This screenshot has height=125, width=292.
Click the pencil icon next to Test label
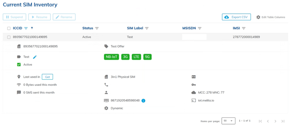pos(35,57)
